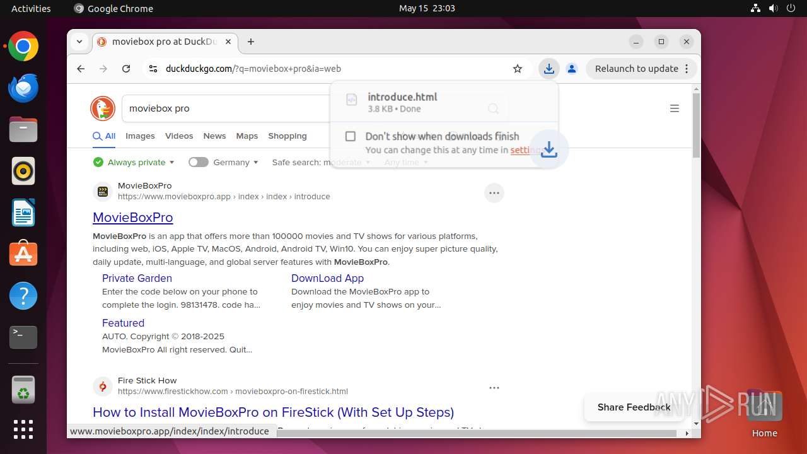Open Chrome three-dot menu
Viewport: 807px width, 454px height.
click(687, 69)
